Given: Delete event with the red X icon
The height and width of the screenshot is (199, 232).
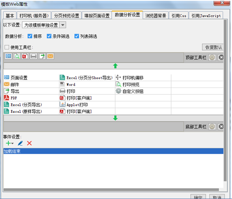Looking at the screenshot, I should coord(29,143).
